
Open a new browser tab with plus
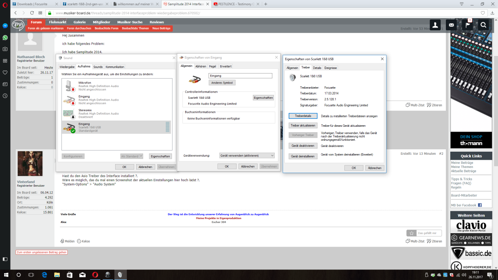point(266,4)
